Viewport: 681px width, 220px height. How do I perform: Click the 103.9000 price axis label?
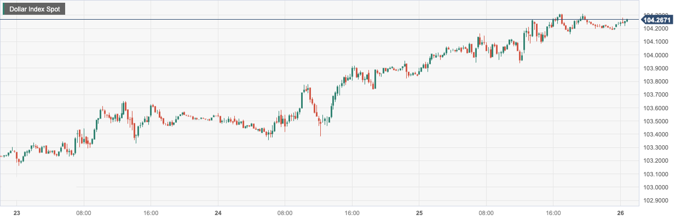tap(655, 68)
